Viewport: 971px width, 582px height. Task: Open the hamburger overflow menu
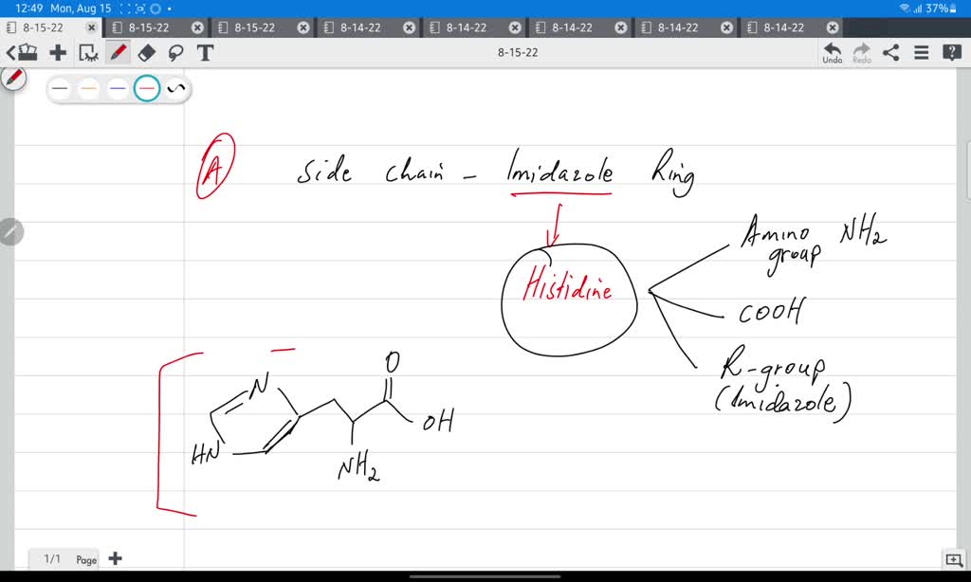point(922,51)
